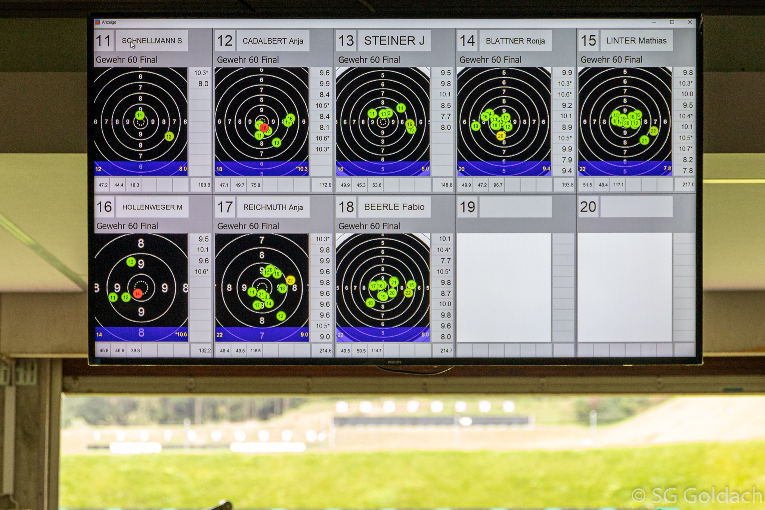Click the LINTER Mathias name label
This screenshot has width=765, height=510.
(x=636, y=41)
